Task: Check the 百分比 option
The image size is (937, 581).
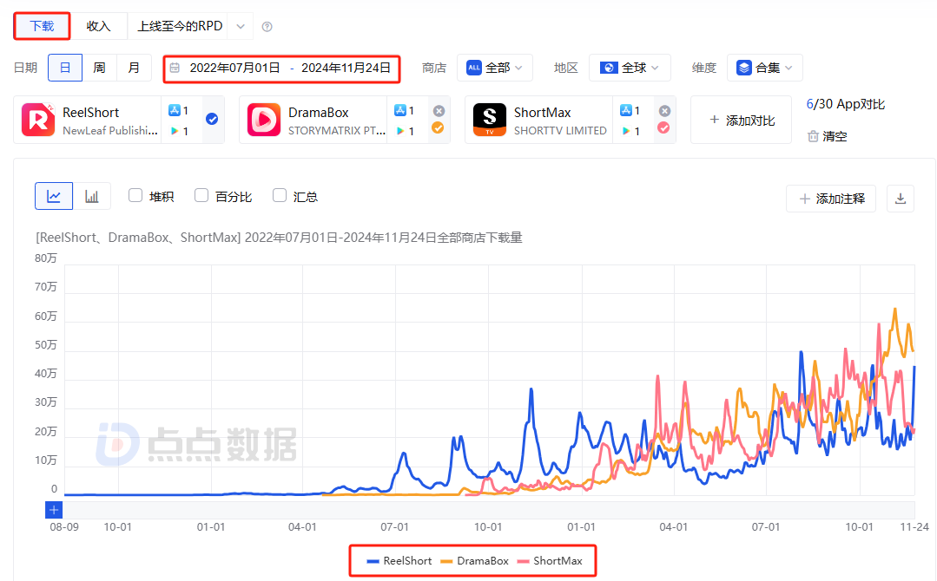Action: (201, 196)
